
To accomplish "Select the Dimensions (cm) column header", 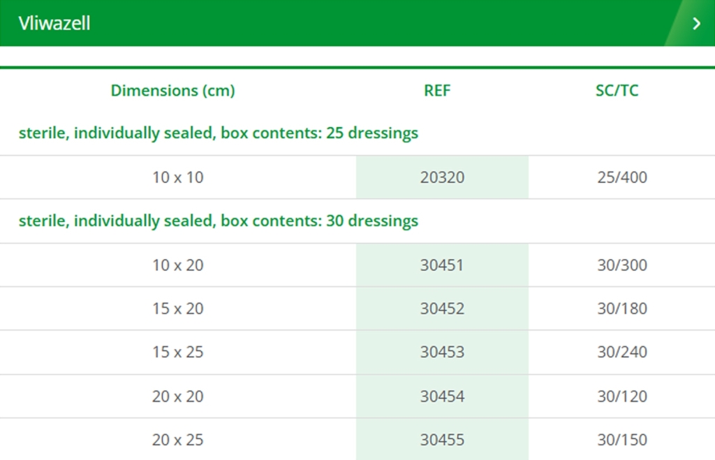I will [173, 91].
